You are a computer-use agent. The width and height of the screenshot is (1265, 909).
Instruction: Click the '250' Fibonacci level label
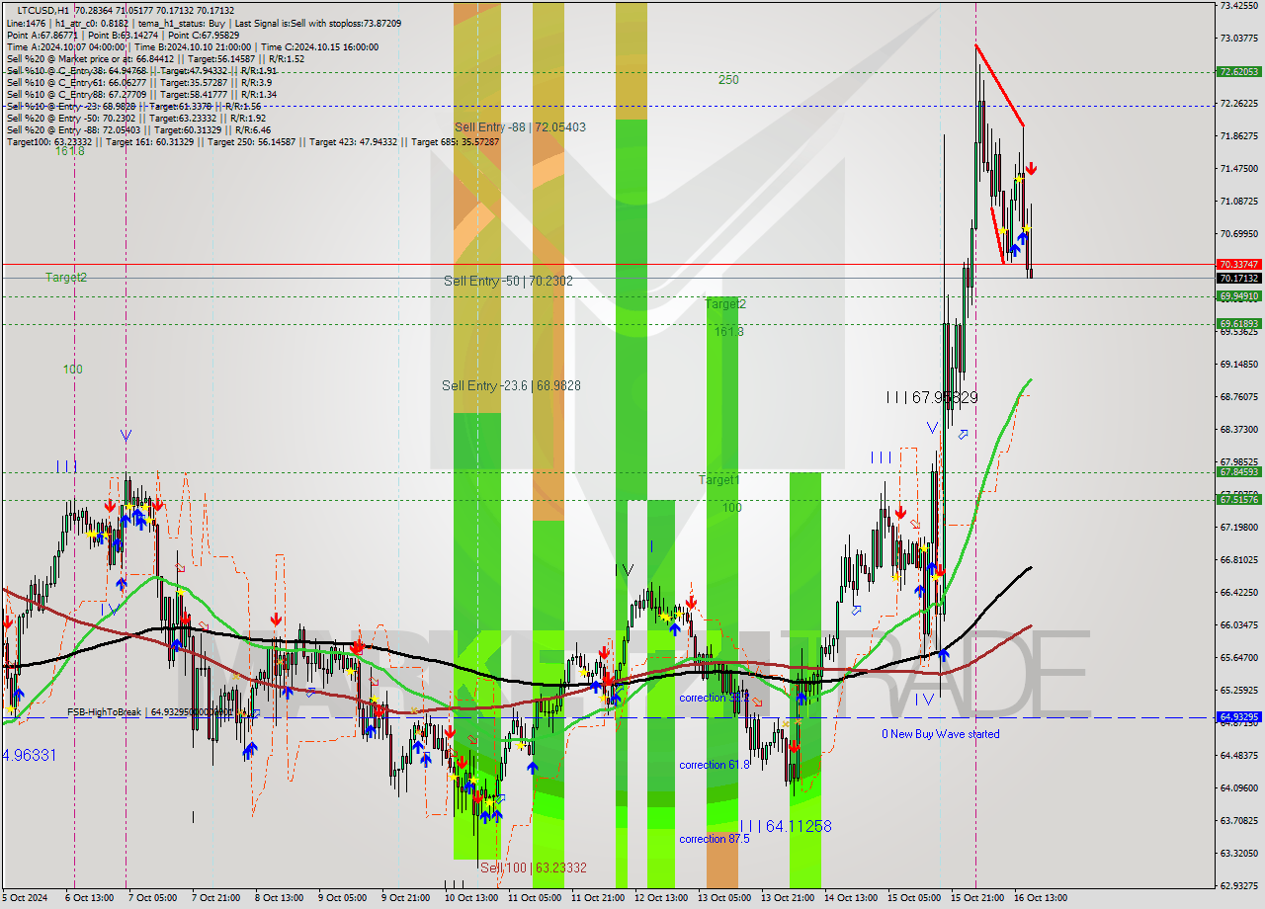pyautogui.click(x=728, y=80)
